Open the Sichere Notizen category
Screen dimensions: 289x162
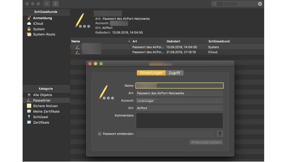(x=45, y=106)
